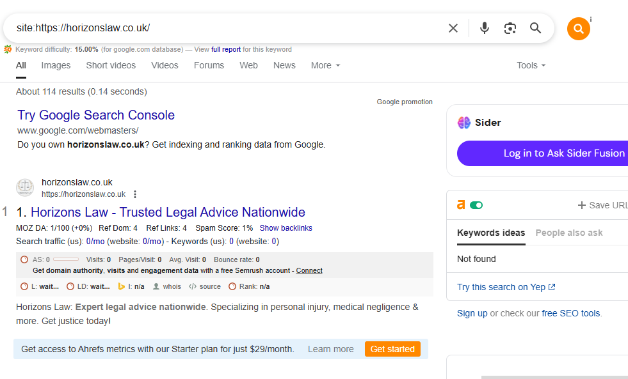Expand the More search filters dropdown
628x379 pixels.
(x=326, y=65)
